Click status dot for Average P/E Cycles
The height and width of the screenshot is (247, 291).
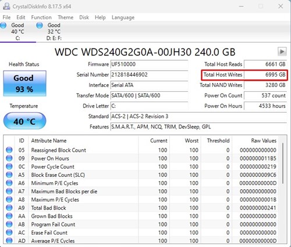point(9,241)
